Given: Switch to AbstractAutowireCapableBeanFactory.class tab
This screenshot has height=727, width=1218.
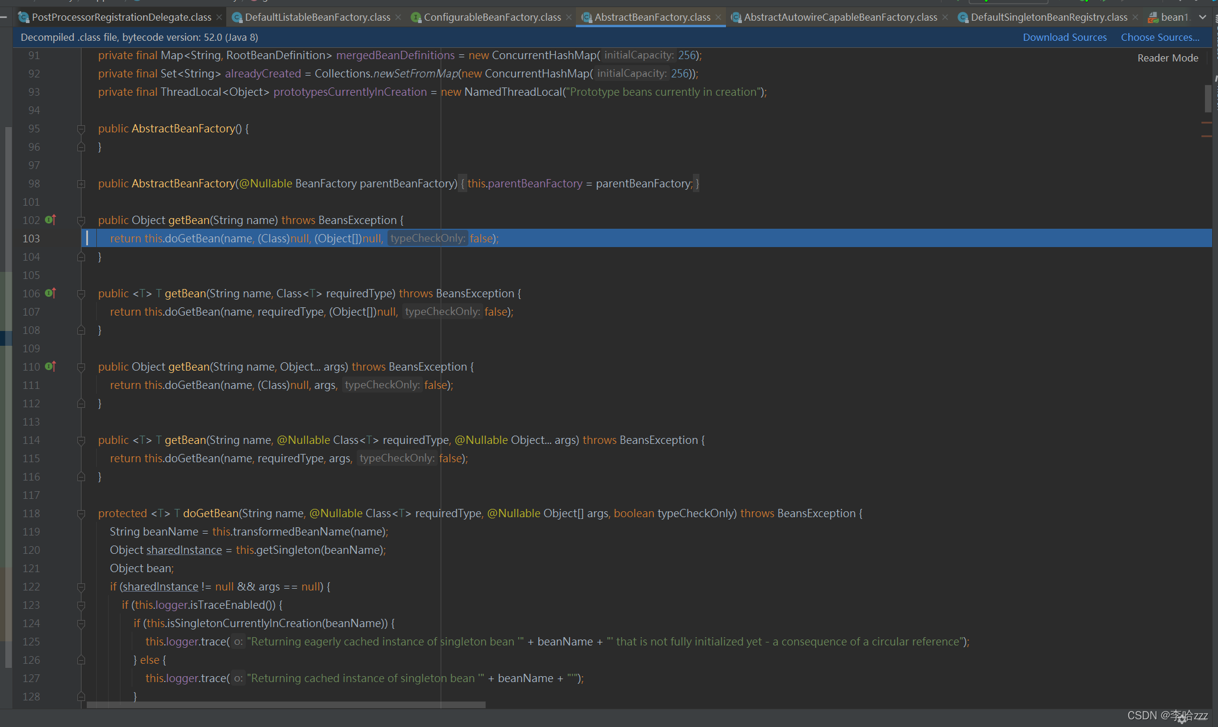Looking at the screenshot, I should (x=840, y=17).
